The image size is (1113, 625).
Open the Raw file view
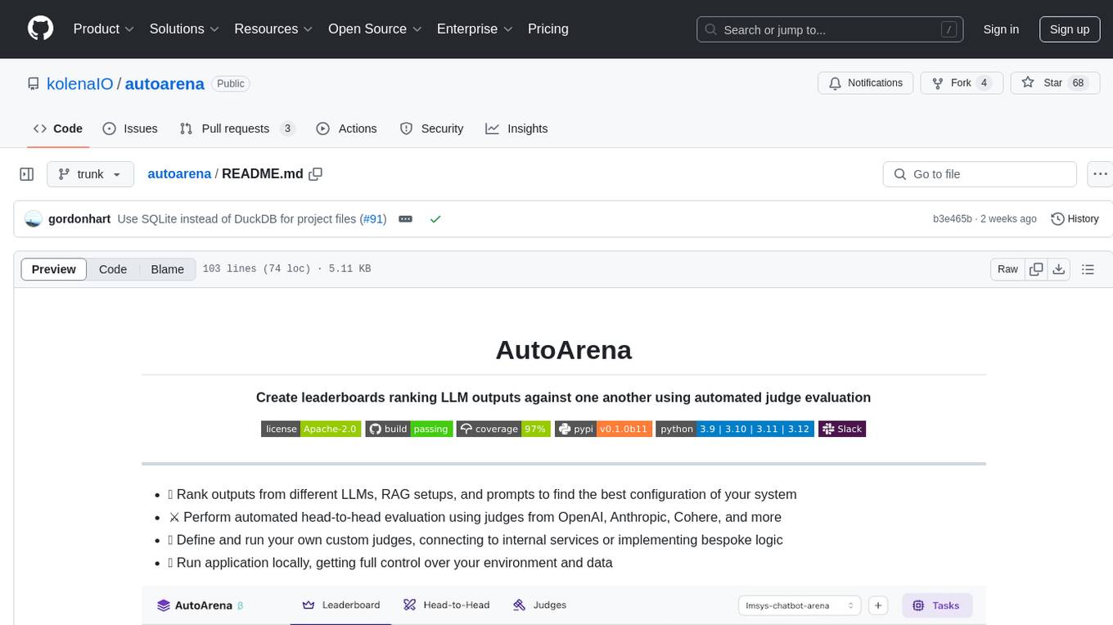tap(1007, 269)
